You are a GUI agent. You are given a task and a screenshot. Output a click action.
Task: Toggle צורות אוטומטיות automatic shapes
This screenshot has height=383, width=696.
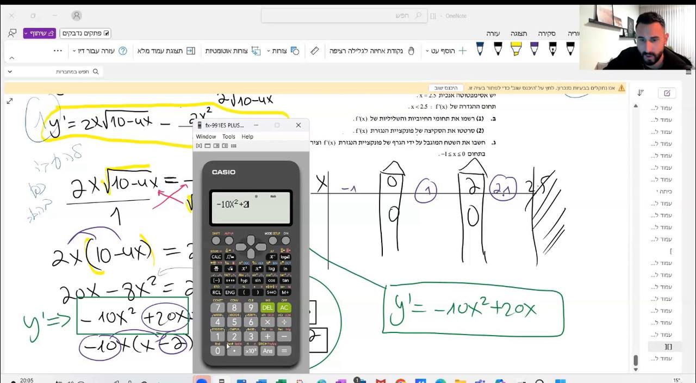(233, 51)
